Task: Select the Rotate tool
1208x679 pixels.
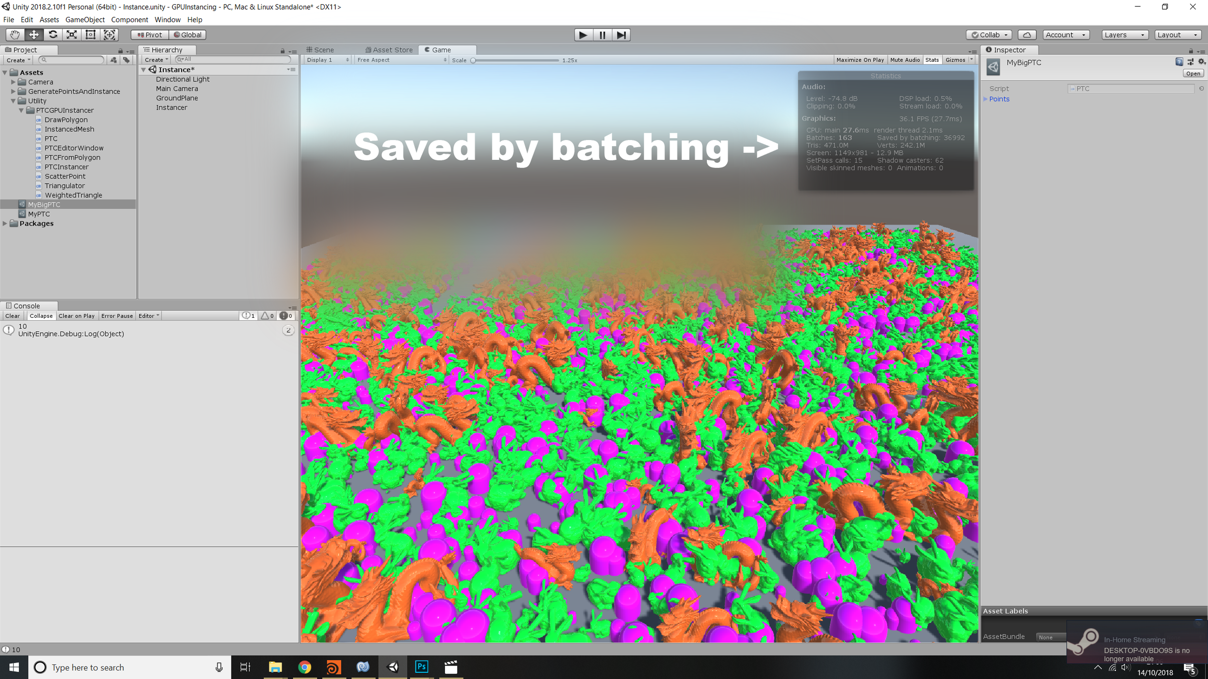Action: pyautogui.click(x=53, y=35)
